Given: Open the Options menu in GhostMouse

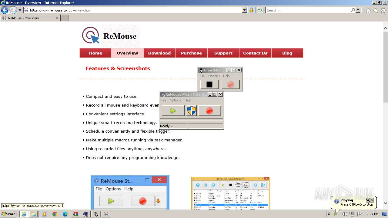Looking at the screenshot, I should pyautogui.click(x=214, y=76).
